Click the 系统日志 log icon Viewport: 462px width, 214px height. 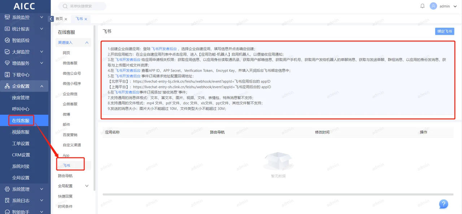pyautogui.click(x=7, y=201)
